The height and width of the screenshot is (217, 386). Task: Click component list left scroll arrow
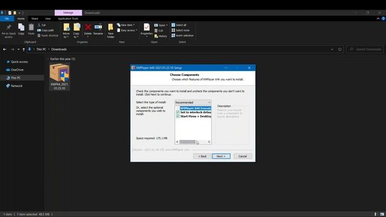tap(177, 142)
